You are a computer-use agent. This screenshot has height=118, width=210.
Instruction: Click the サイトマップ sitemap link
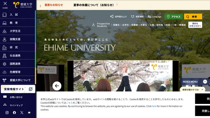point(16,106)
